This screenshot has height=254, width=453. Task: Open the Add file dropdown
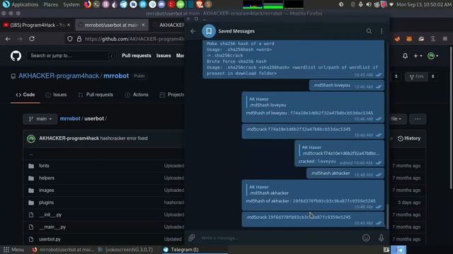pyautogui.click(x=398, y=119)
